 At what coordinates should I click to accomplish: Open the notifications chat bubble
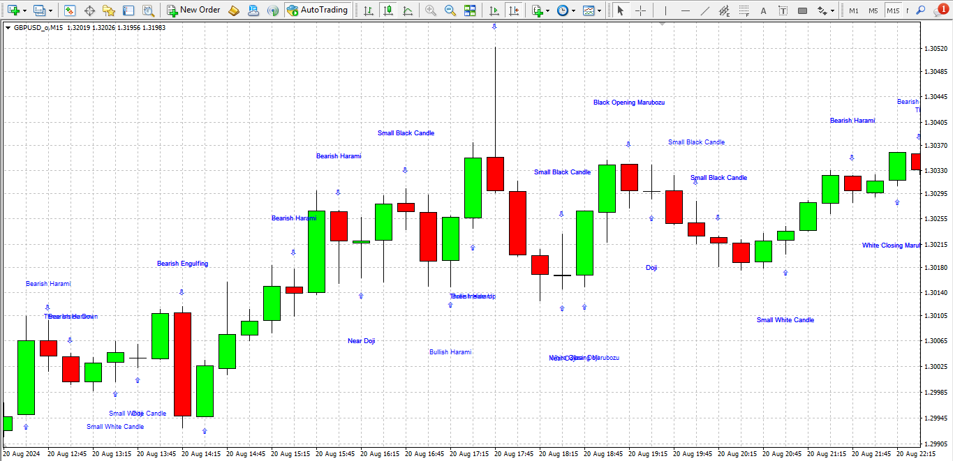tap(940, 10)
